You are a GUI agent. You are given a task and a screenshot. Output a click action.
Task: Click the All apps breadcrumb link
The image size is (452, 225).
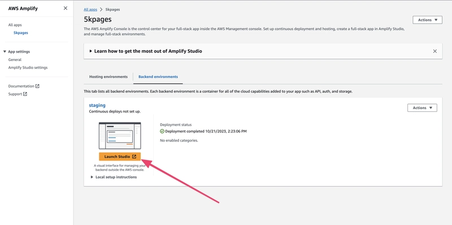(x=90, y=10)
